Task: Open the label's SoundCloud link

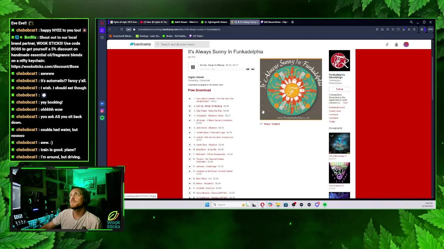Action: tap(335, 111)
